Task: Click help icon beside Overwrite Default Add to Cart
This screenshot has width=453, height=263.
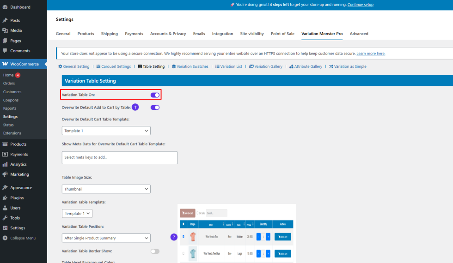Action: tap(135, 107)
